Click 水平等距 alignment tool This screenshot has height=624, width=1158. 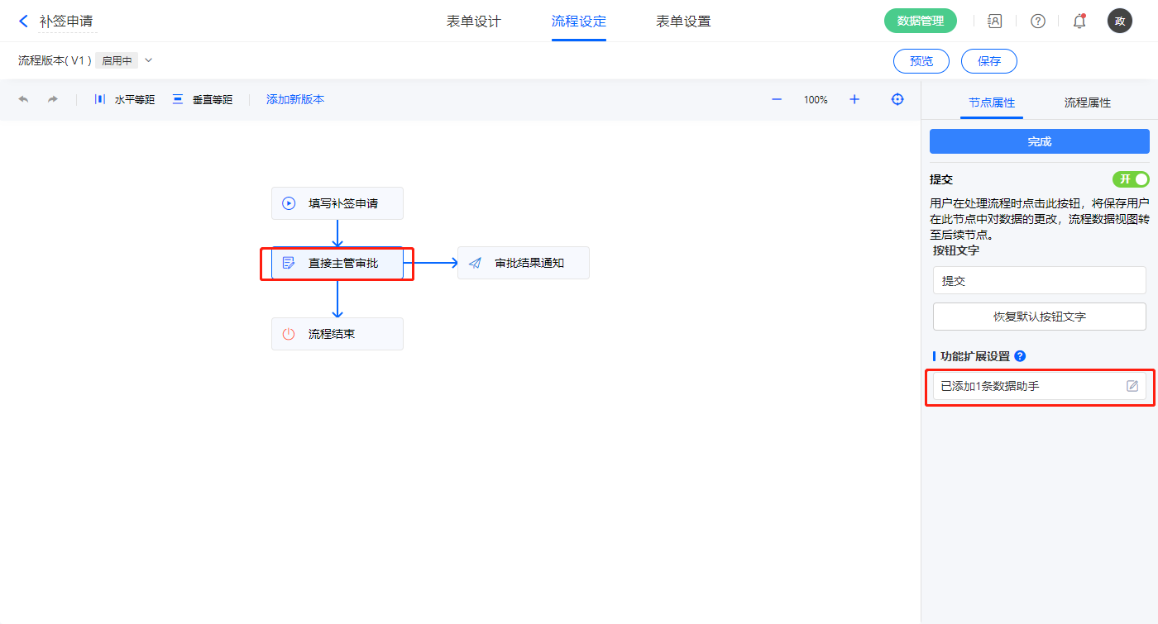coord(125,99)
